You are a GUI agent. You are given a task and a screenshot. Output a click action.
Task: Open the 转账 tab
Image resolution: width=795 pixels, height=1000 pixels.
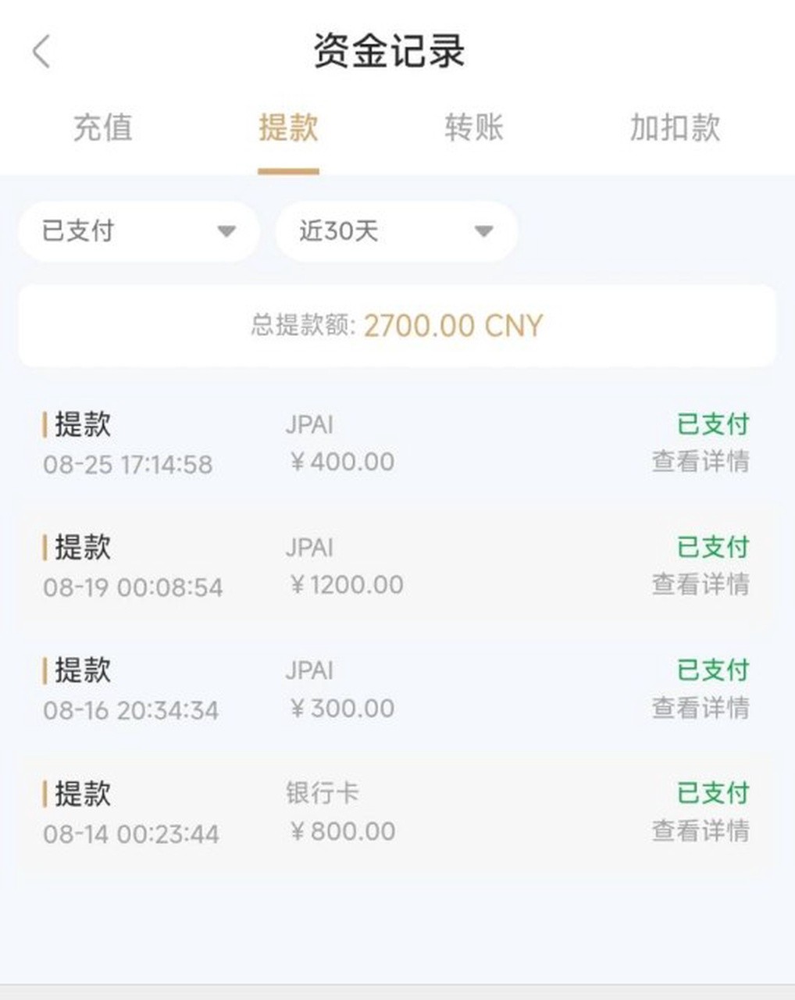tap(474, 128)
